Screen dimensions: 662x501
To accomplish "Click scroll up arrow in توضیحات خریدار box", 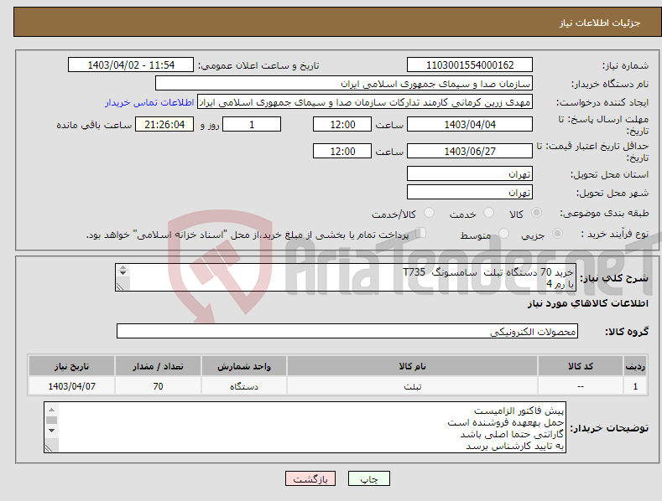I will [51, 410].
